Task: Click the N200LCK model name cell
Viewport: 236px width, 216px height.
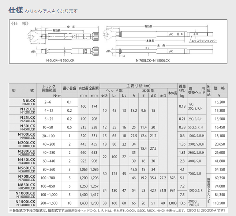Action: 23,145
